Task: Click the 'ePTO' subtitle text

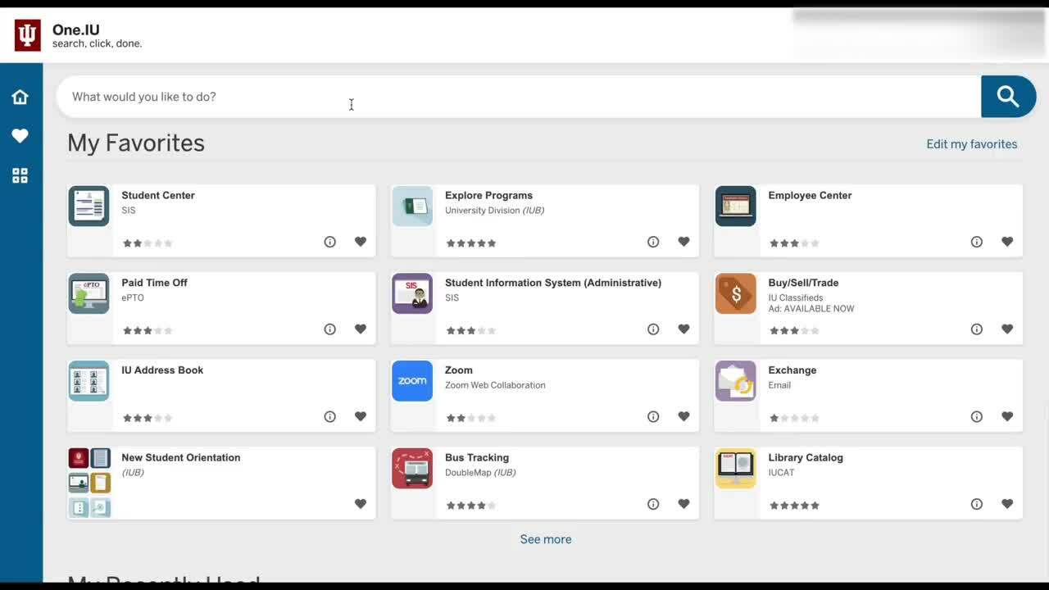Action: tap(133, 297)
